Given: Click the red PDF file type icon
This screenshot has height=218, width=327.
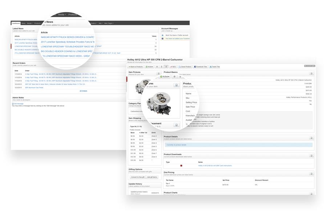Looking at the screenshot, I should point(181,166).
